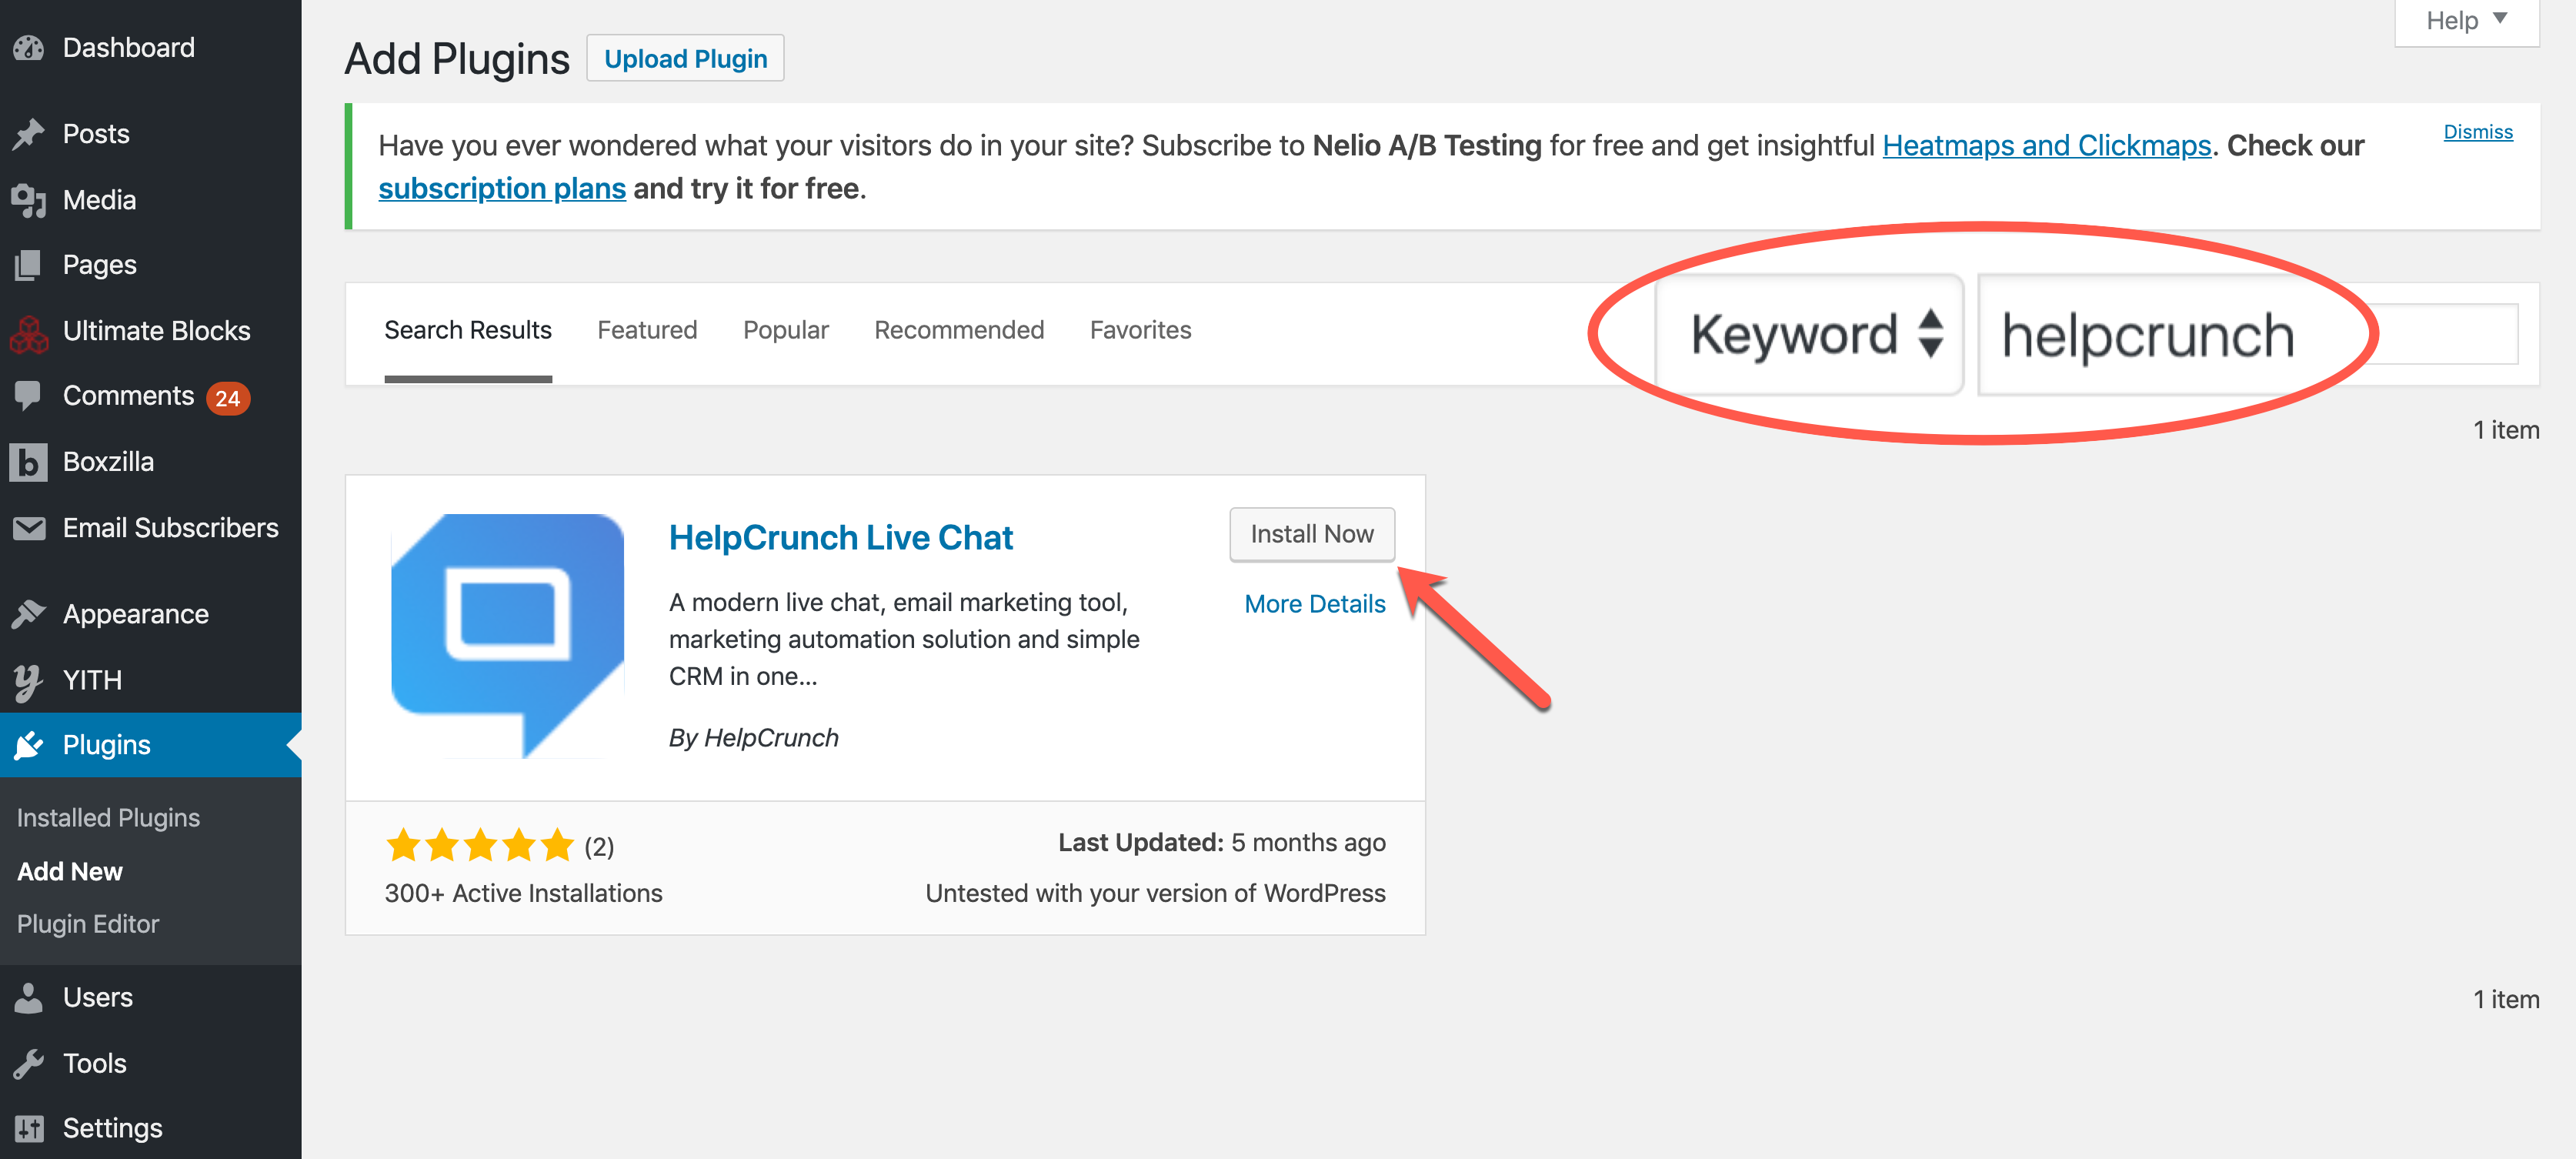Click the Upload Plugin button

[x=685, y=59]
